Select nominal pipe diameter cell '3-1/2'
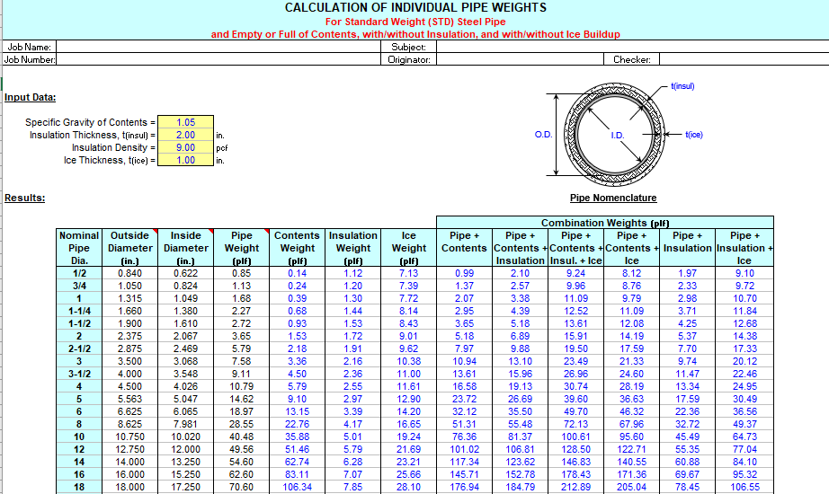Image resolution: width=829 pixels, height=494 pixels. (x=79, y=374)
